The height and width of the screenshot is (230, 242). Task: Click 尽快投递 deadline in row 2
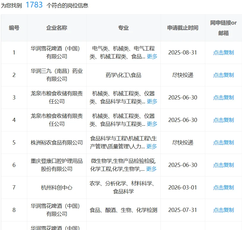183,75
